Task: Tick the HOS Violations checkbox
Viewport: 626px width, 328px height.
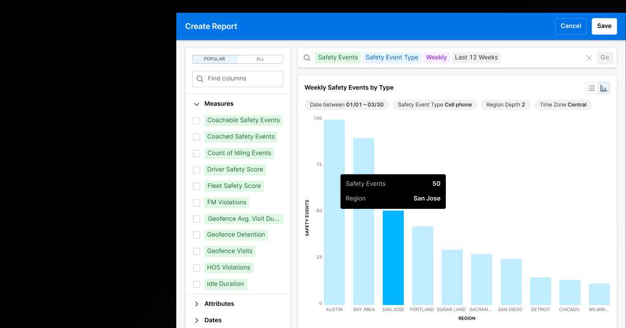Action: tap(197, 268)
